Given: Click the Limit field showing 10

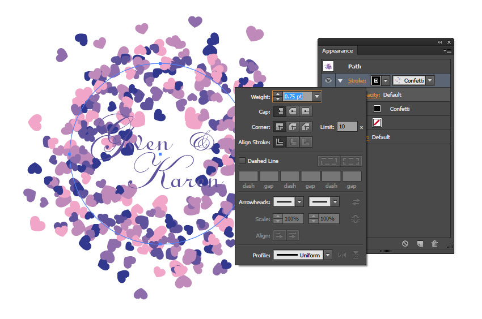Looking at the screenshot, I should (347, 126).
